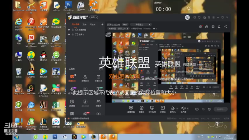249x140 pixels.
Task: Open WeGame desktop shortcut
Action: pos(31,90)
